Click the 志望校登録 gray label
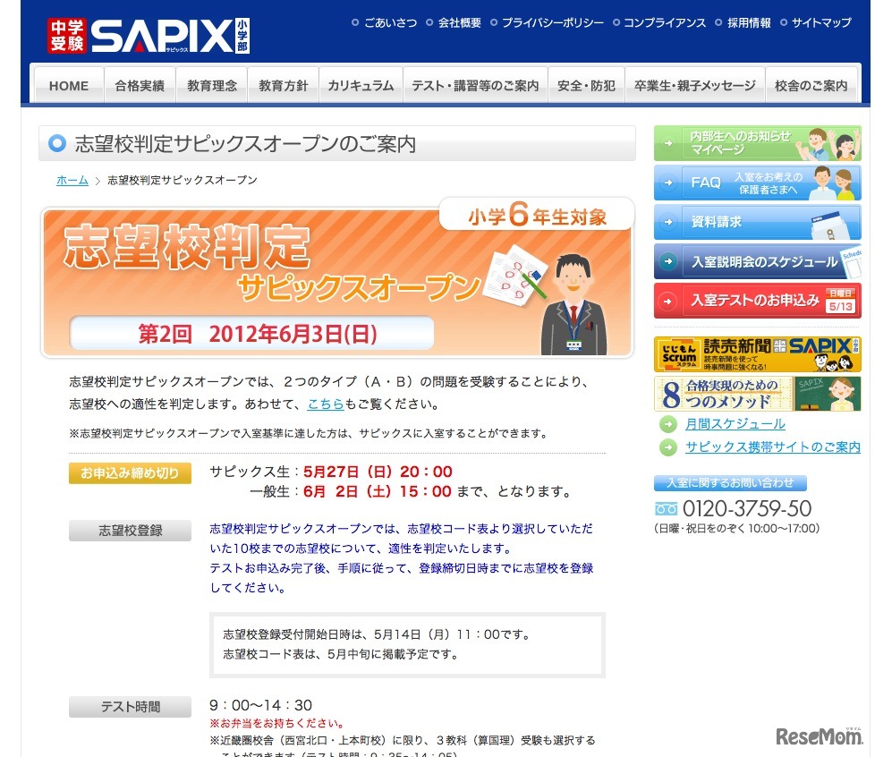875x757 pixels. point(130,531)
